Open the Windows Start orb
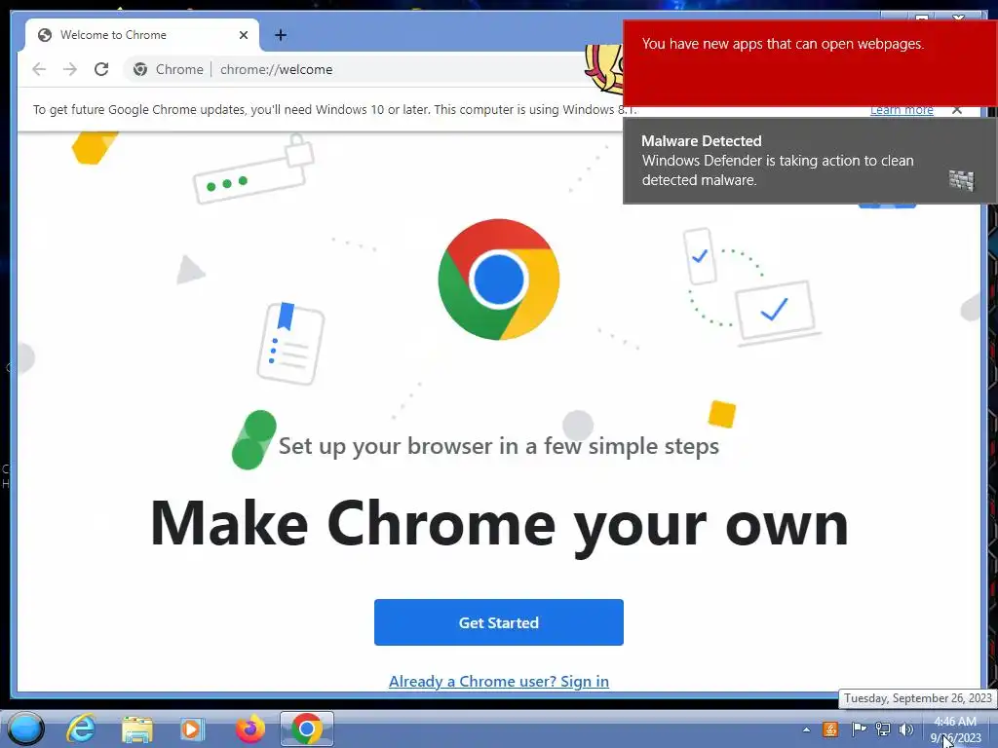The height and width of the screenshot is (748, 998). tap(26, 729)
